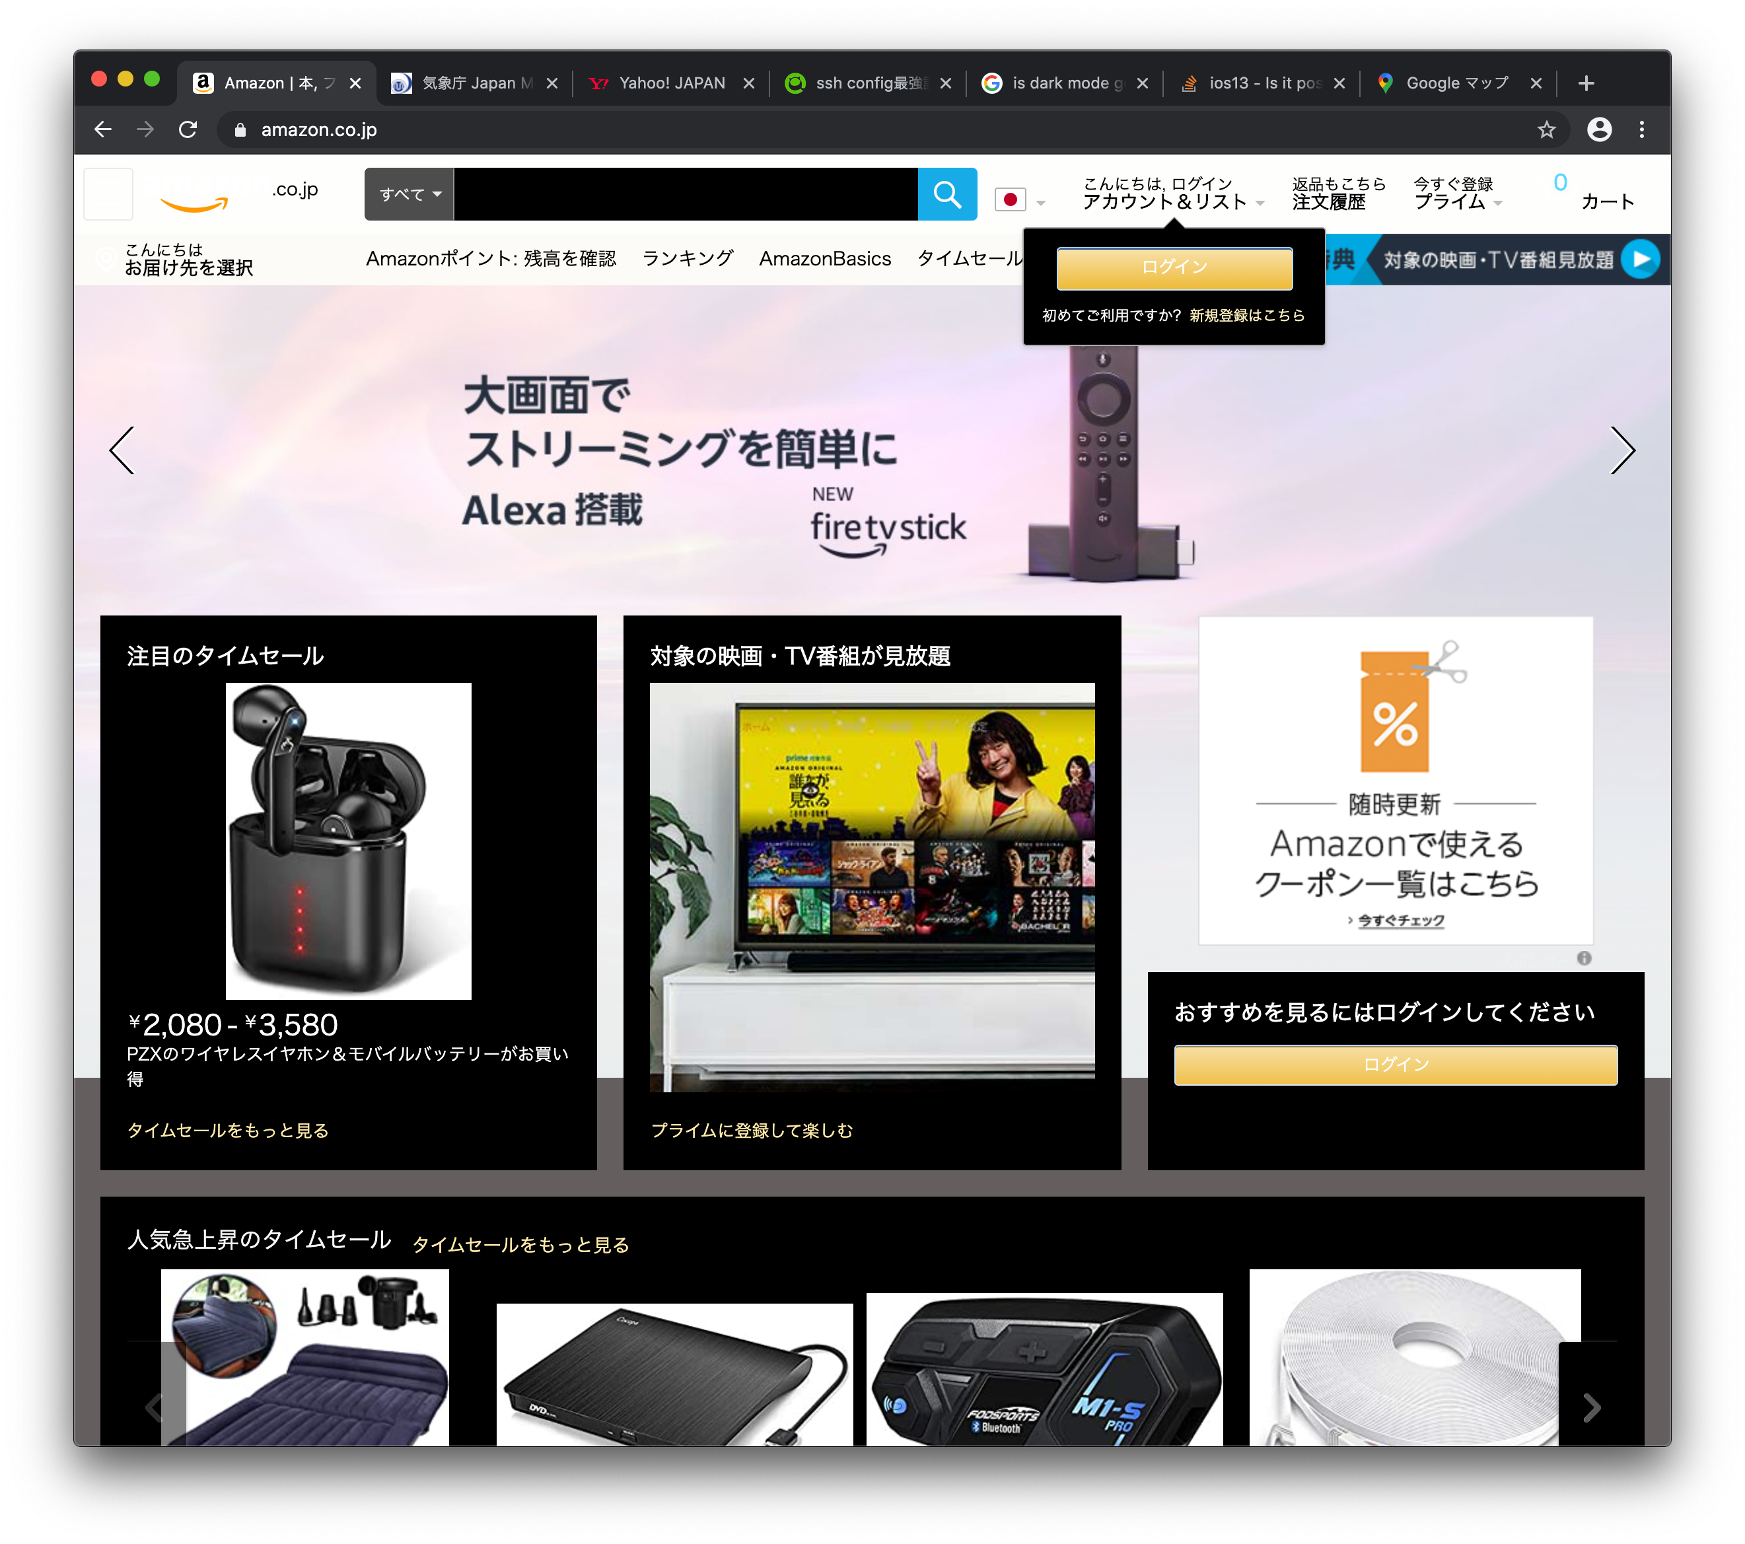Open a new tab with the plus icon
Image resolution: width=1745 pixels, height=1544 pixels.
coord(1586,83)
